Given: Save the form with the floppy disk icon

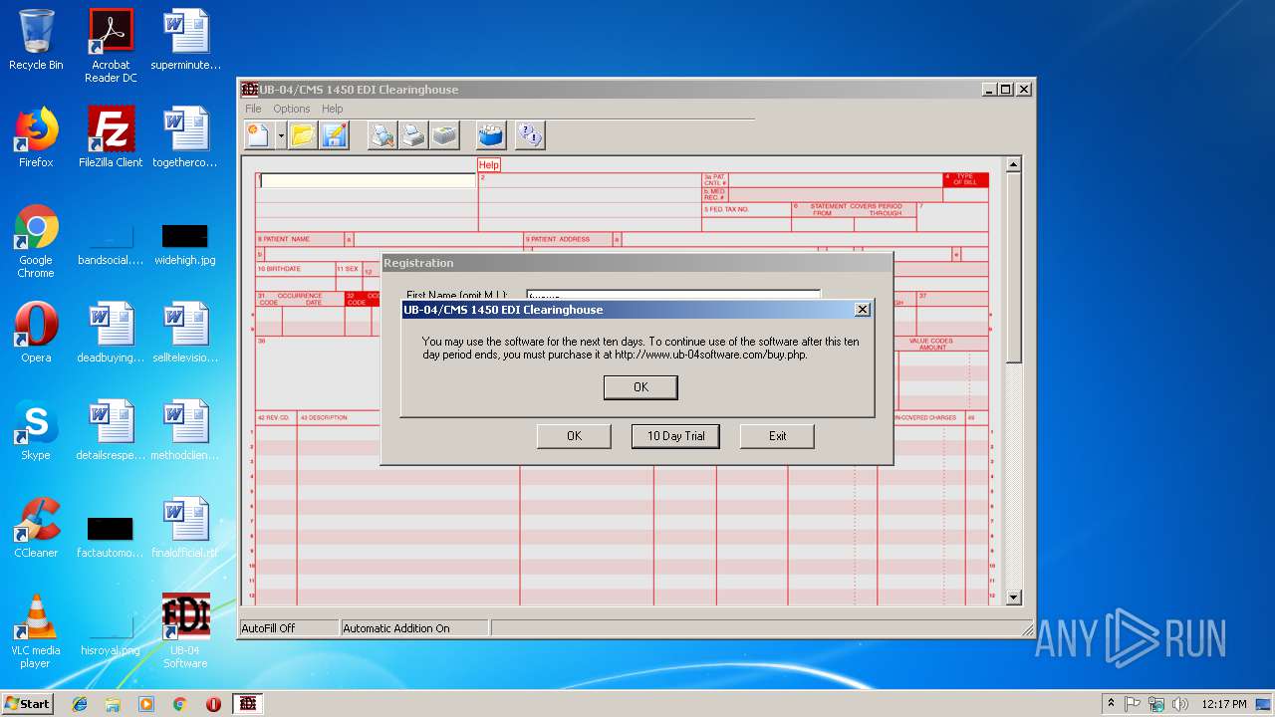Looking at the screenshot, I should click(334, 135).
